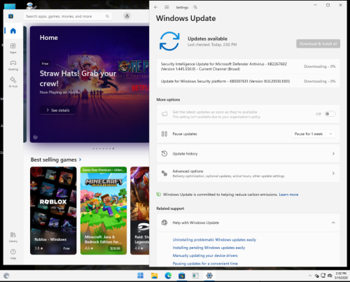Click taskbar terminal app icon
This screenshot has width=350, height=282.
pos(195,276)
